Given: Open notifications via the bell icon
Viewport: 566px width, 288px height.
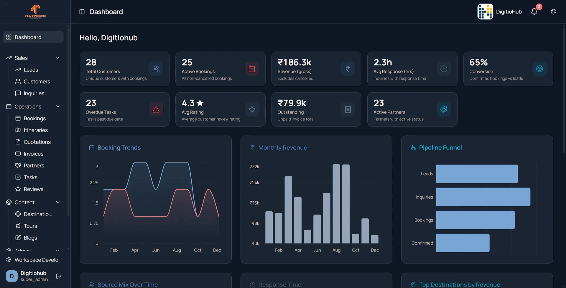Looking at the screenshot, I should pos(534,11).
